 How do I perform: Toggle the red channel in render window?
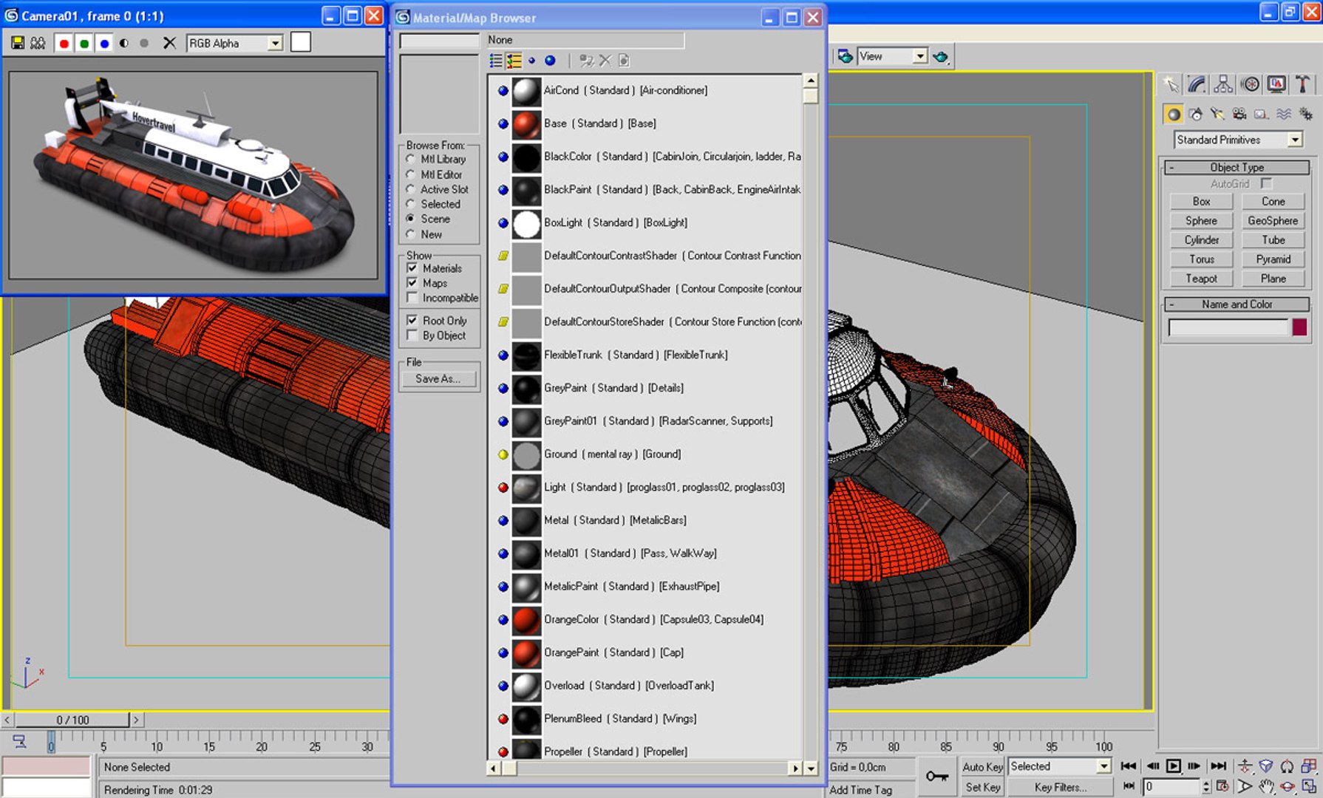64,44
